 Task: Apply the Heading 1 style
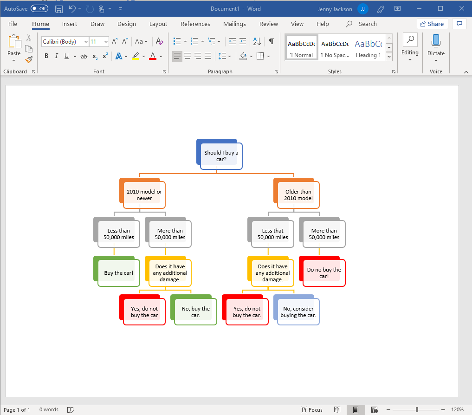(368, 48)
